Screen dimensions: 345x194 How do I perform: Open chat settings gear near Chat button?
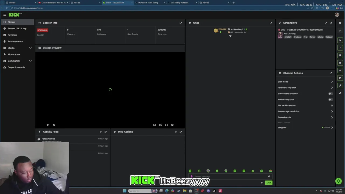pos(261,183)
